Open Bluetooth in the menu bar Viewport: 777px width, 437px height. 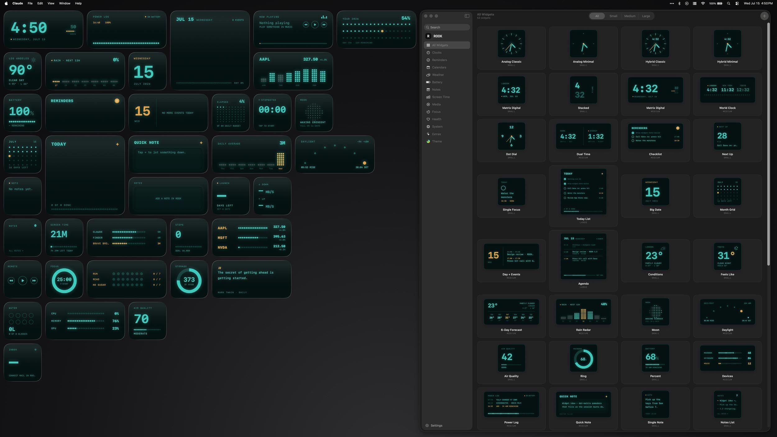coord(679,3)
